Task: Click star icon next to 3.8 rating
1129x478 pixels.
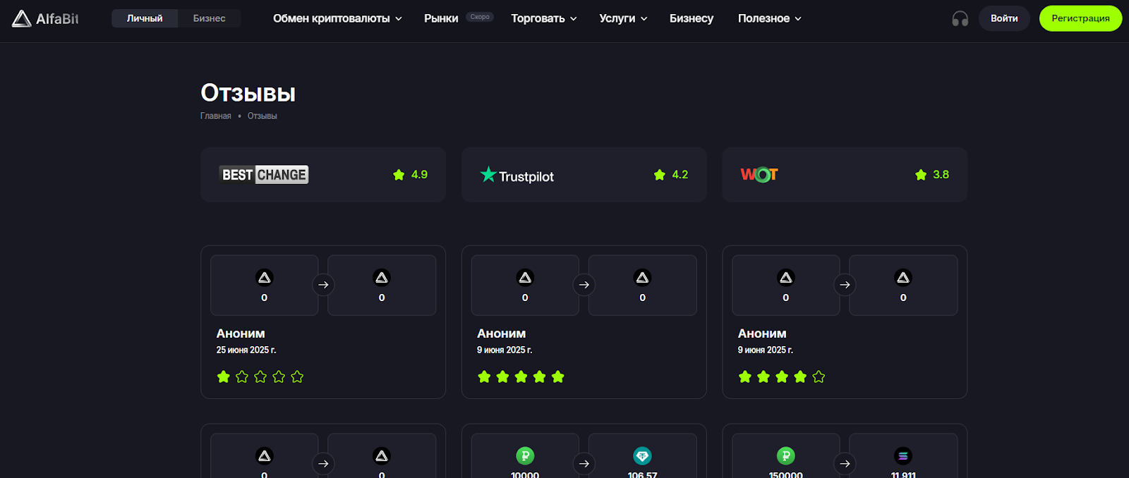Action: point(921,175)
